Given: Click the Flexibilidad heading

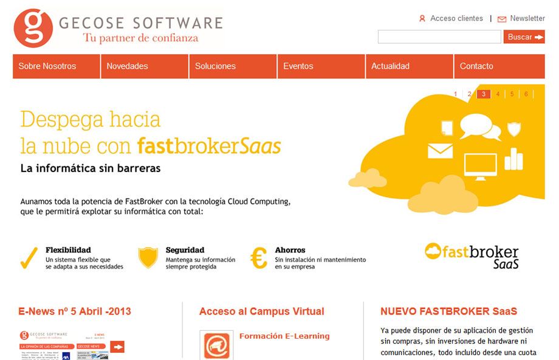Looking at the screenshot, I should [x=68, y=250].
